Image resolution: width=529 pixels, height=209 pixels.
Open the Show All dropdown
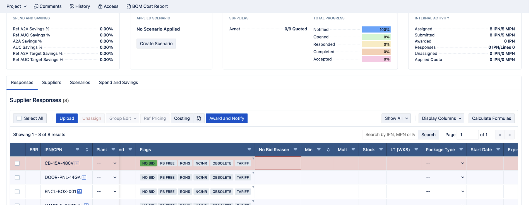coord(396,118)
